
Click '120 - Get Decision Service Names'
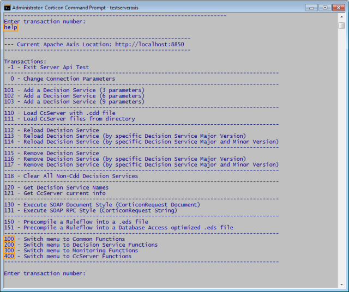tap(56, 187)
